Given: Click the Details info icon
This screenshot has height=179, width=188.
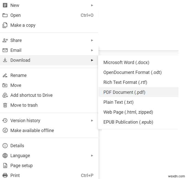Looking at the screenshot, I should 5,146.
